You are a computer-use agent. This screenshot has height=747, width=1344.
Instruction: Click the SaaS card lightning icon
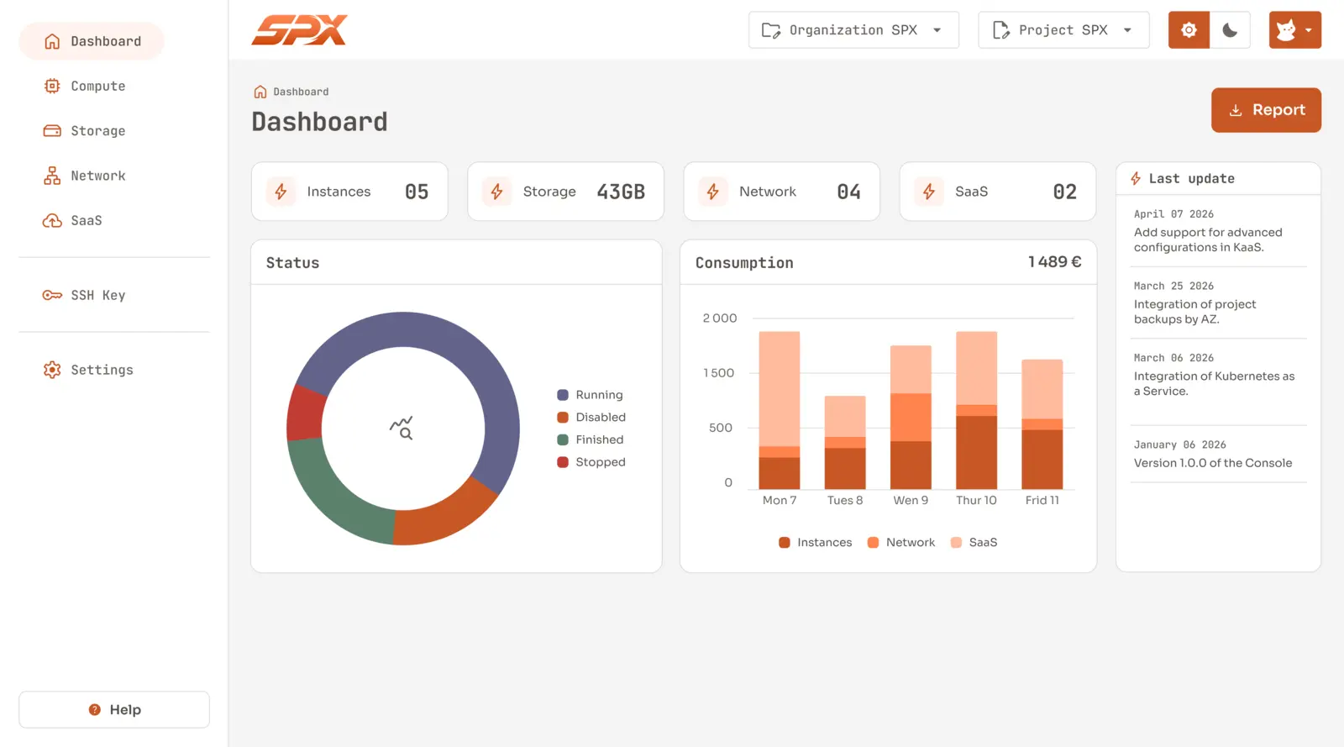coord(928,192)
